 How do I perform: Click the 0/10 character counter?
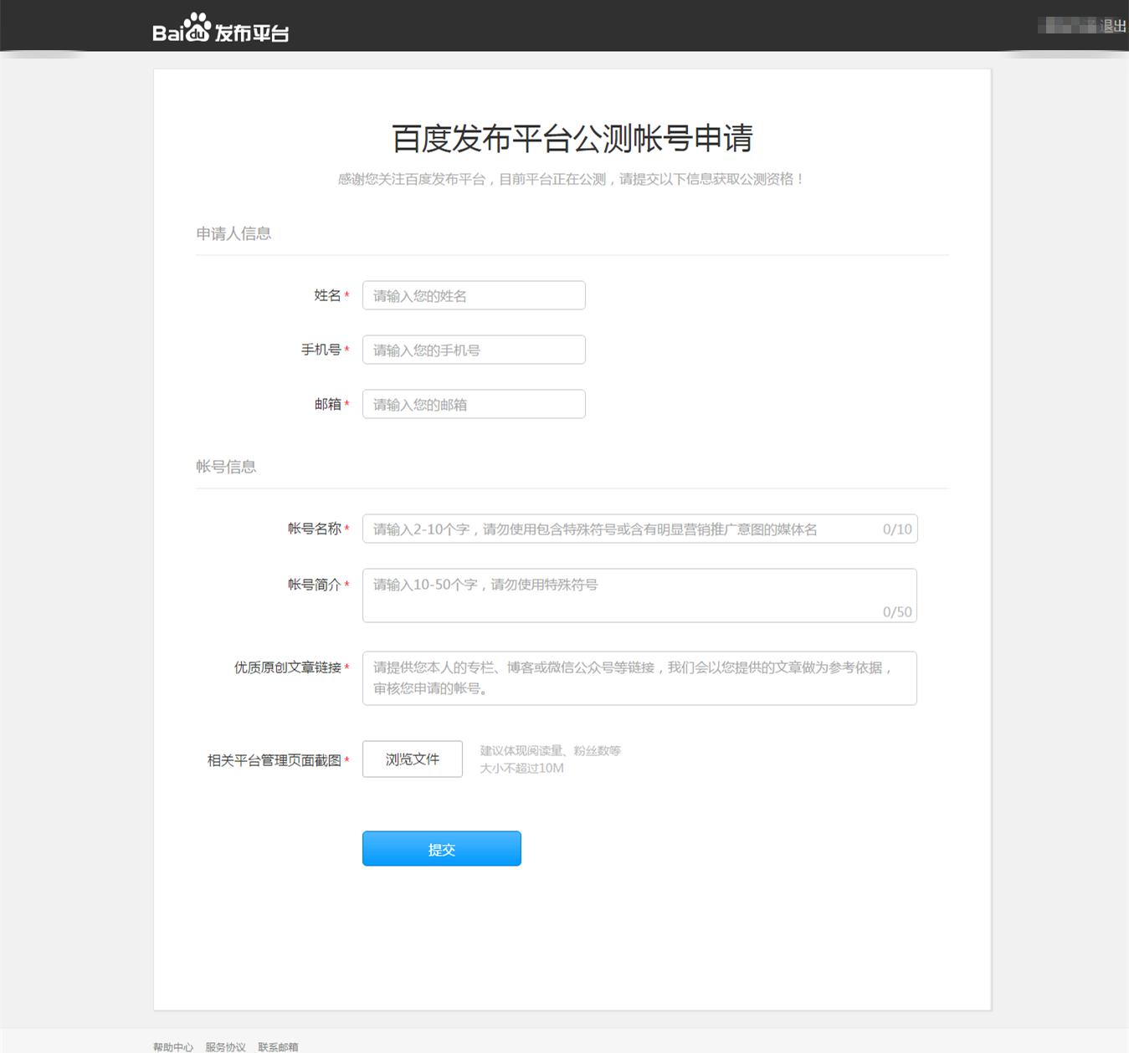896,529
